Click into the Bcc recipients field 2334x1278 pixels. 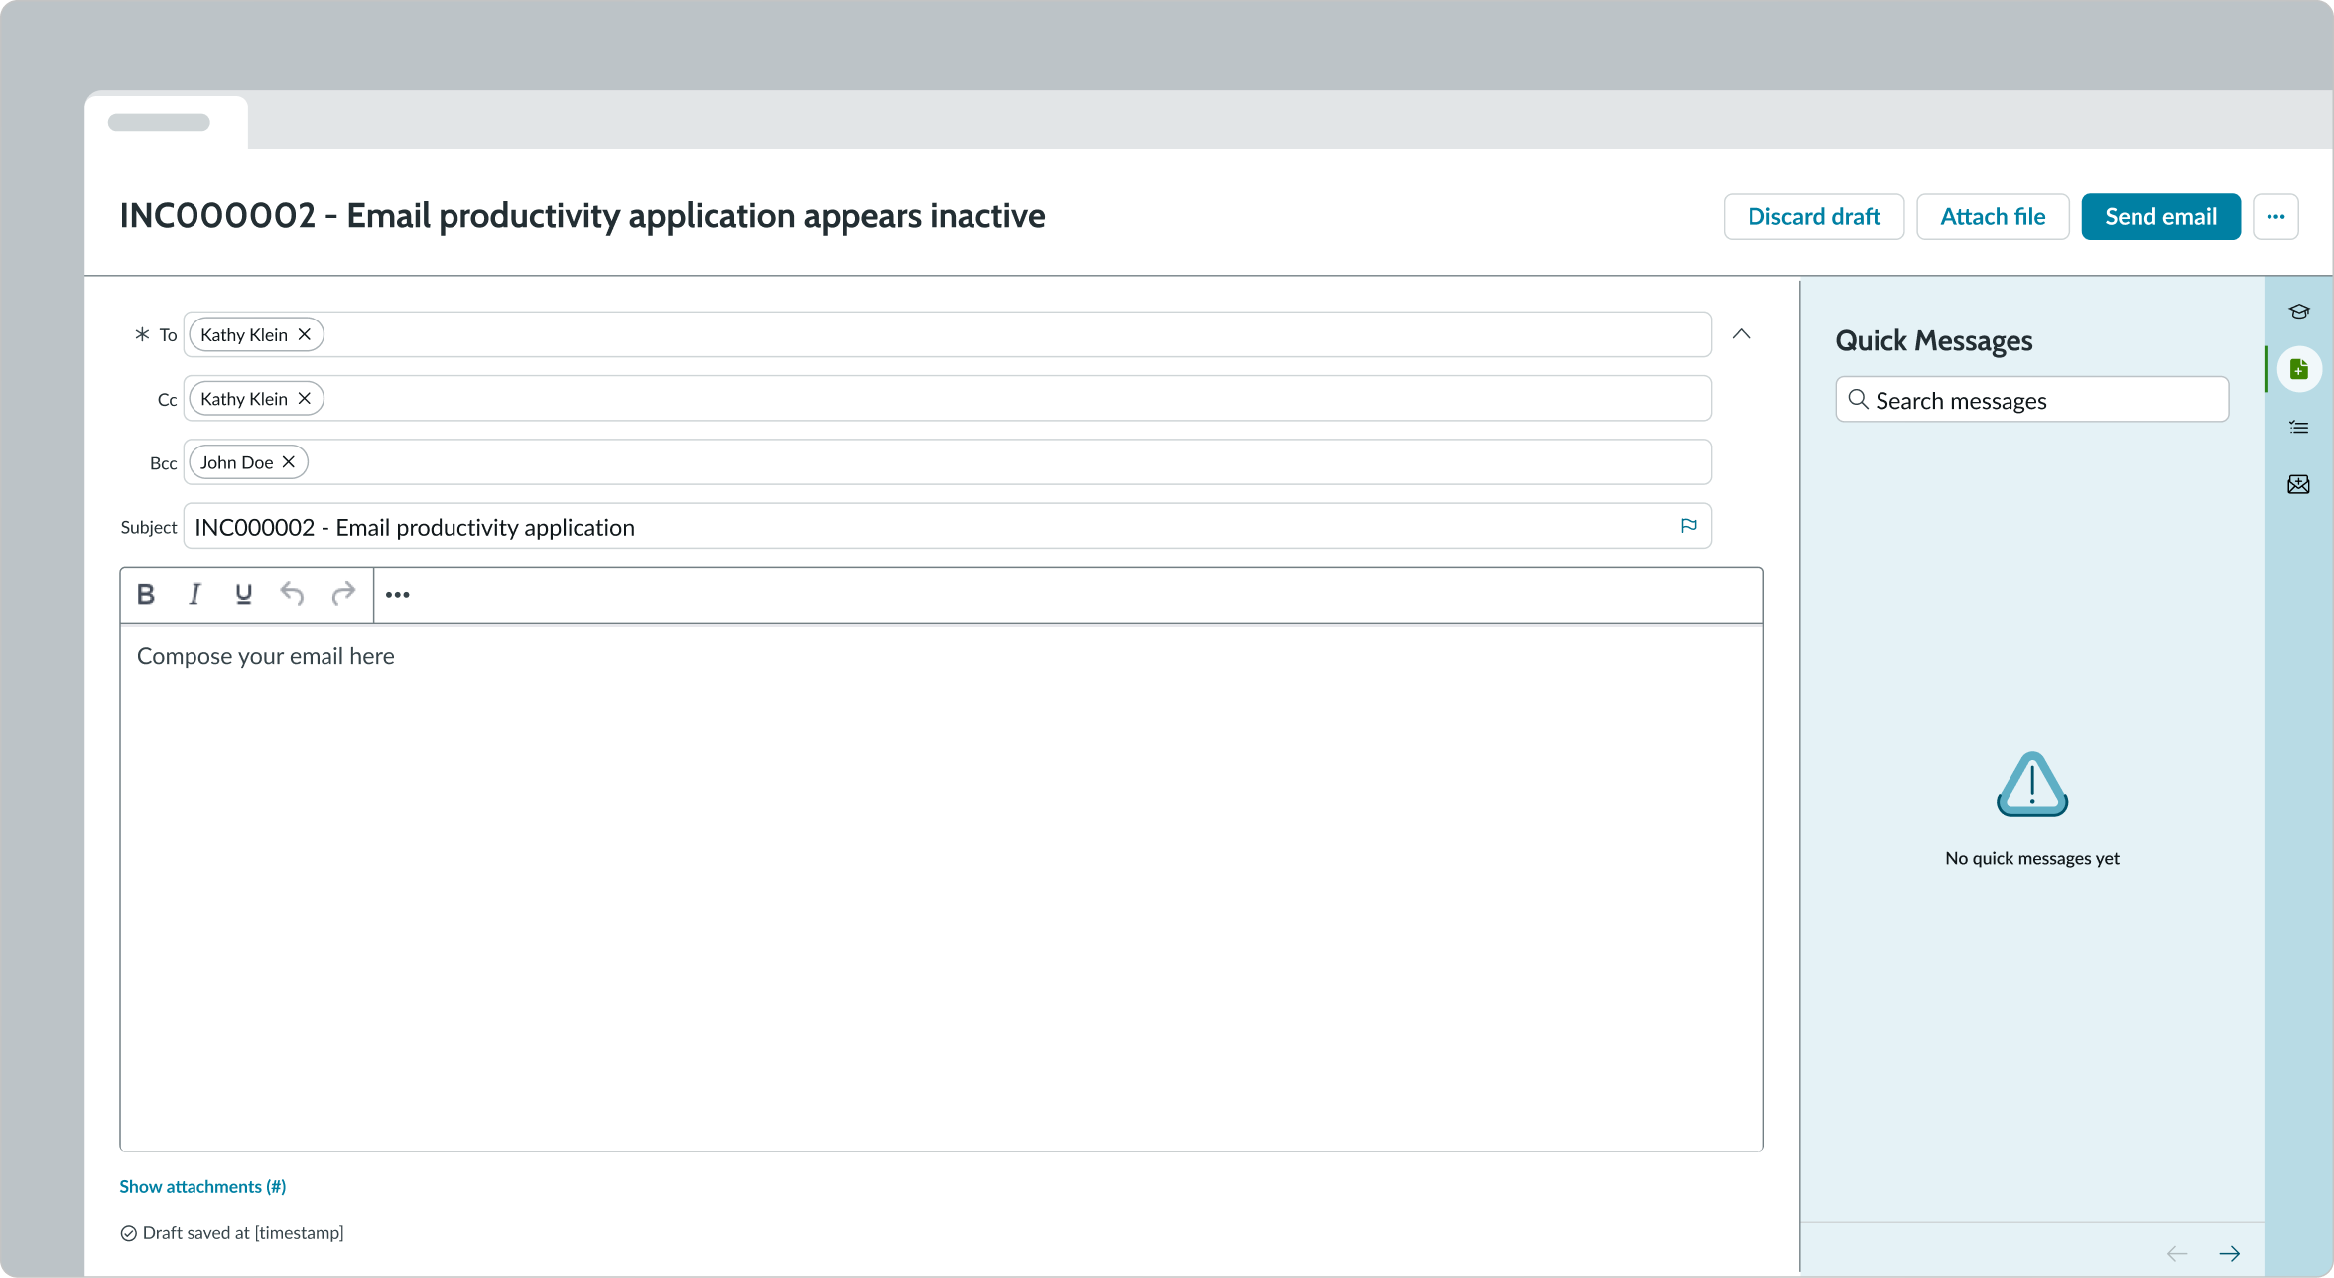pos(947,462)
